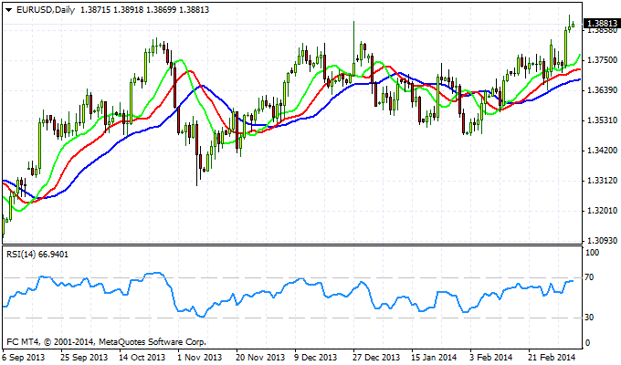Viewport: 621px width, 365px height.
Task: Click the 1.35310 price axis label
Action: pyautogui.click(x=602, y=120)
